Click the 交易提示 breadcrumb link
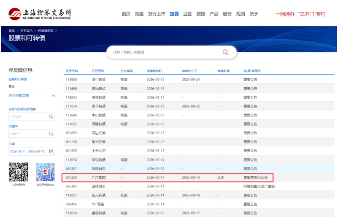This screenshot has width=338, height=224. (x=26, y=31)
